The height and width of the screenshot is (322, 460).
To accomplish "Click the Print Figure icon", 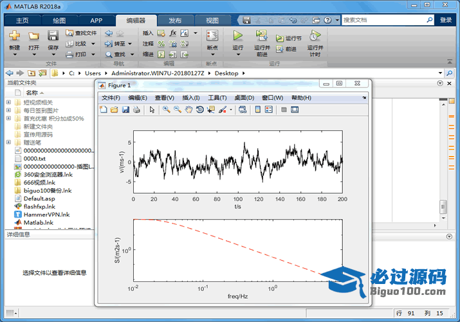I will click(136, 109).
